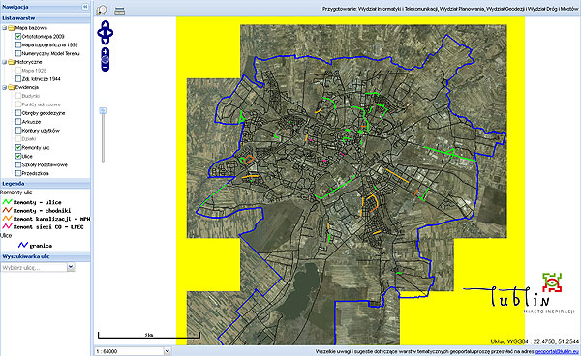Open the Wybierz ulicę dropdown arrow

point(71,267)
